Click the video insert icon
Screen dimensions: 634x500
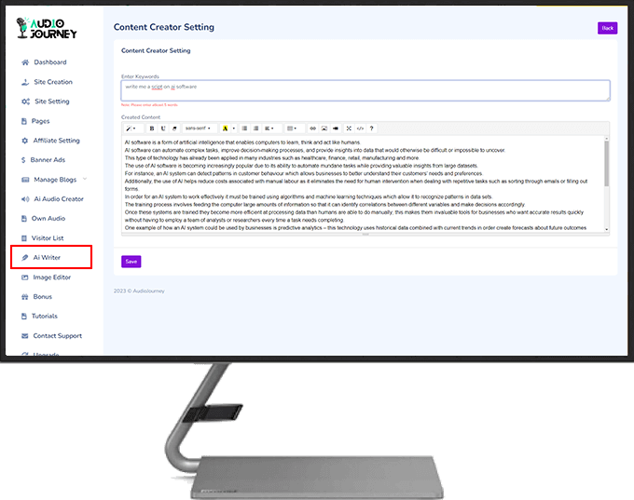(335, 128)
